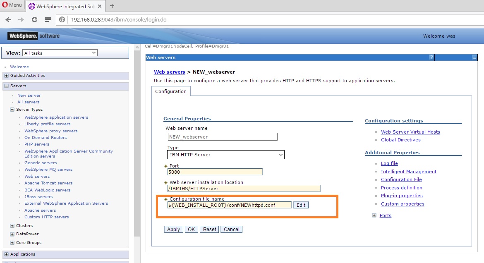This screenshot has height=263, width=484.
Task: Open the View dropdown showing All tasks
Action: point(60,53)
